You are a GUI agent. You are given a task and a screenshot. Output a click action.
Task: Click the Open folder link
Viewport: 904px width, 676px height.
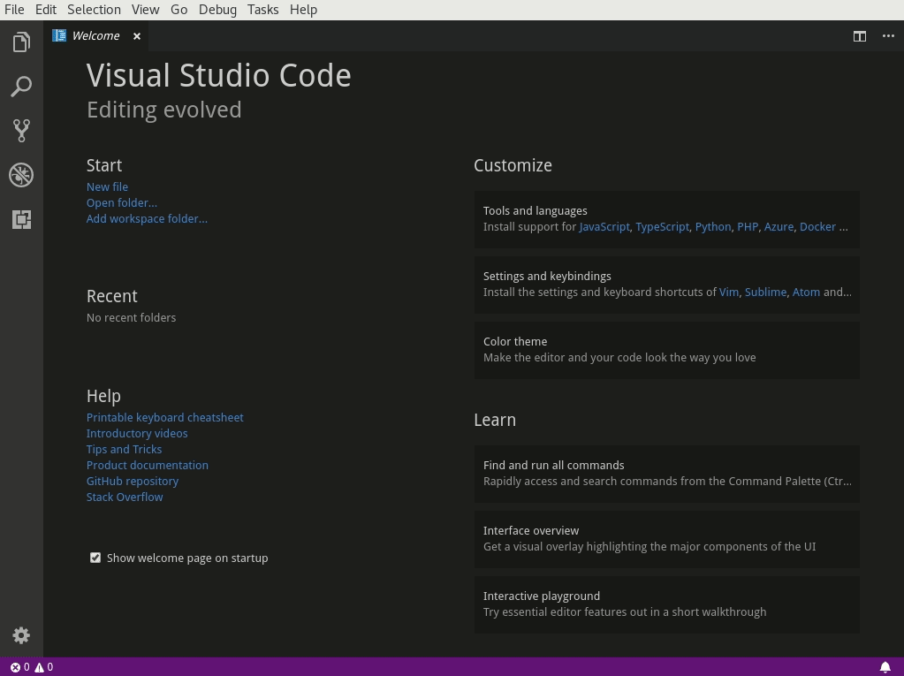(122, 203)
